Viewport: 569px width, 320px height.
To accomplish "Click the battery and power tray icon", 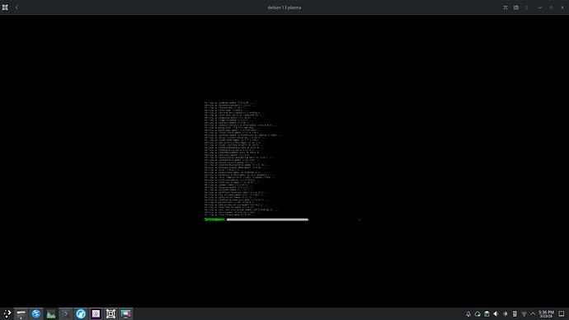I will (x=515, y=314).
